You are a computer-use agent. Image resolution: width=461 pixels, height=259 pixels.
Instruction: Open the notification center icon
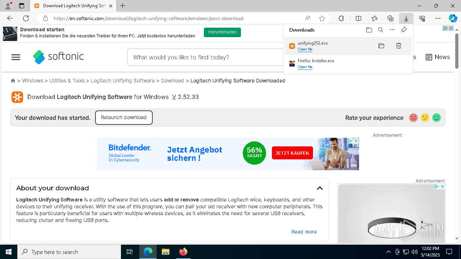(449, 252)
